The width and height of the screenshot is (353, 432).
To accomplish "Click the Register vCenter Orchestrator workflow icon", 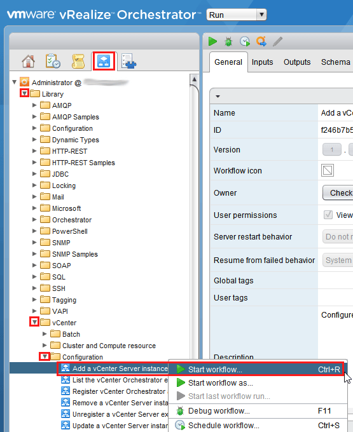I will pyautogui.click(x=66, y=391).
